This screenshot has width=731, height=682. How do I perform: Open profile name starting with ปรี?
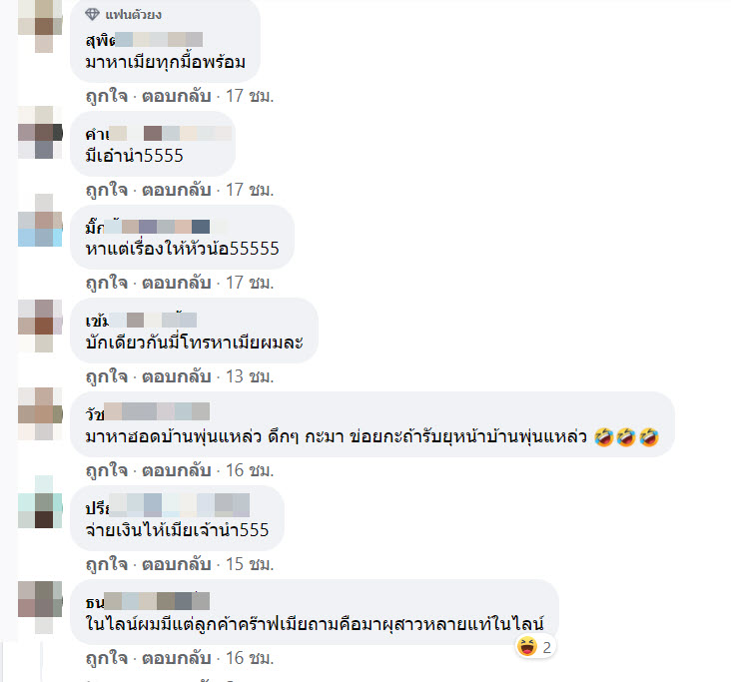pyautogui.click(x=168, y=506)
